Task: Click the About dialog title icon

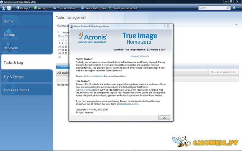Action: tap(72, 27)
